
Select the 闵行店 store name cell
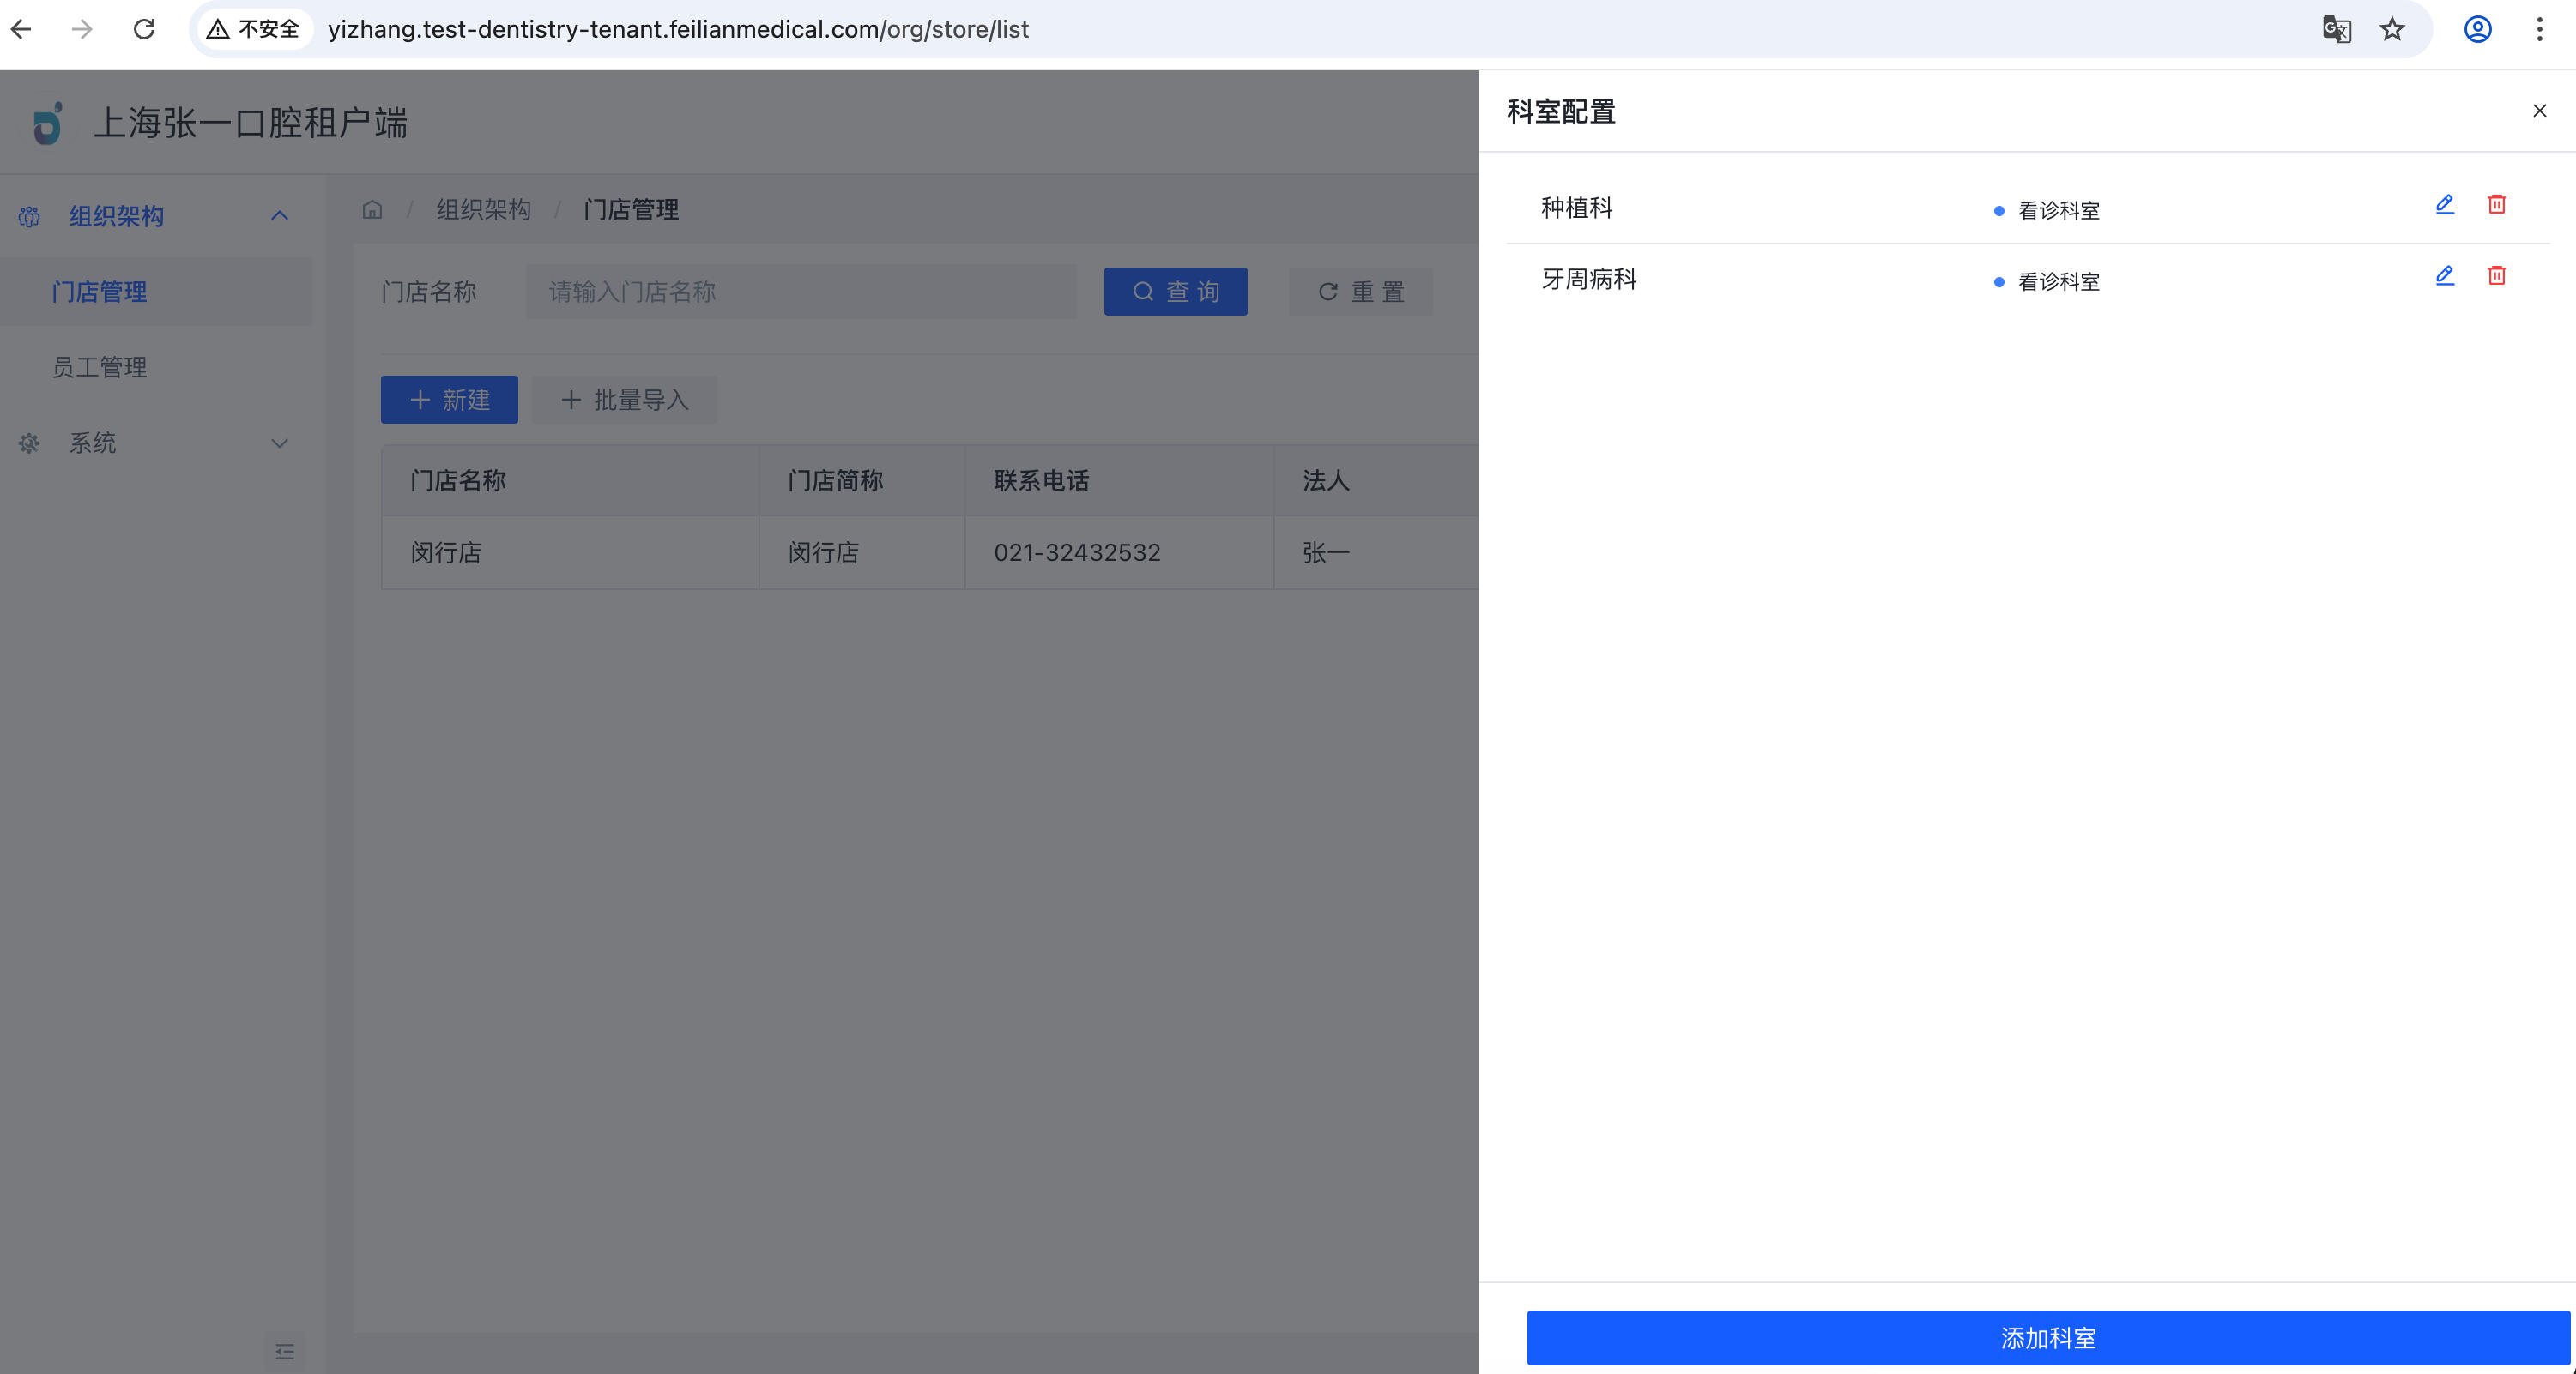coord(571,552)
